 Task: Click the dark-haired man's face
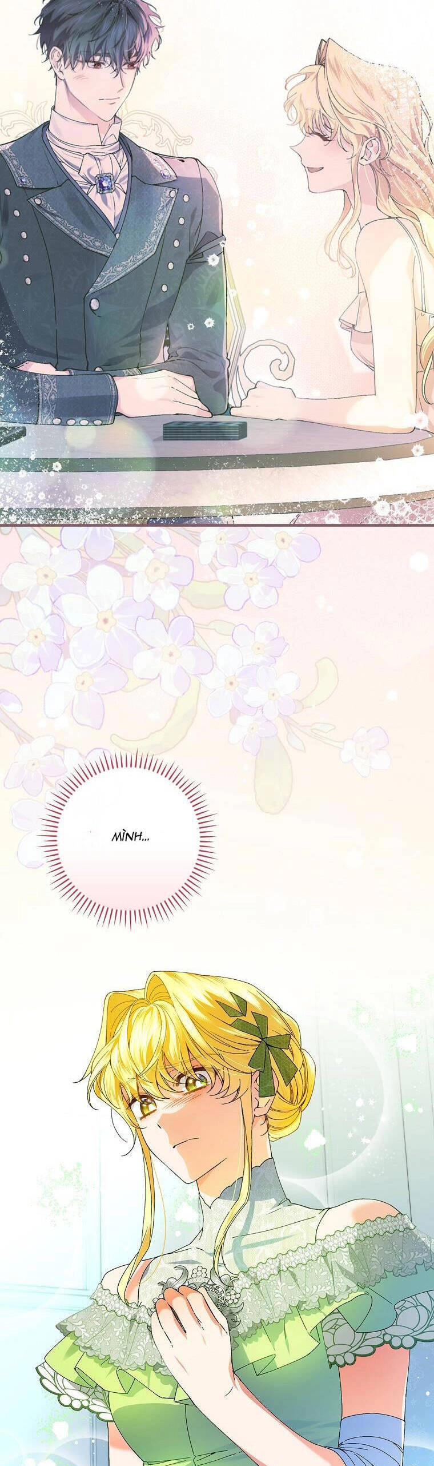pyautogui.click(x=108, y=80)
